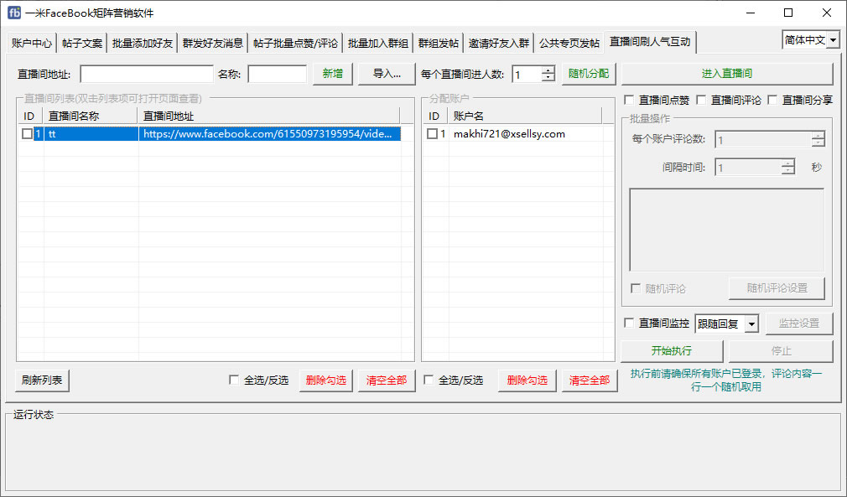This screenshot has height=497, width=847.
Task: Click the 新增 button
Action: point(333,74)
